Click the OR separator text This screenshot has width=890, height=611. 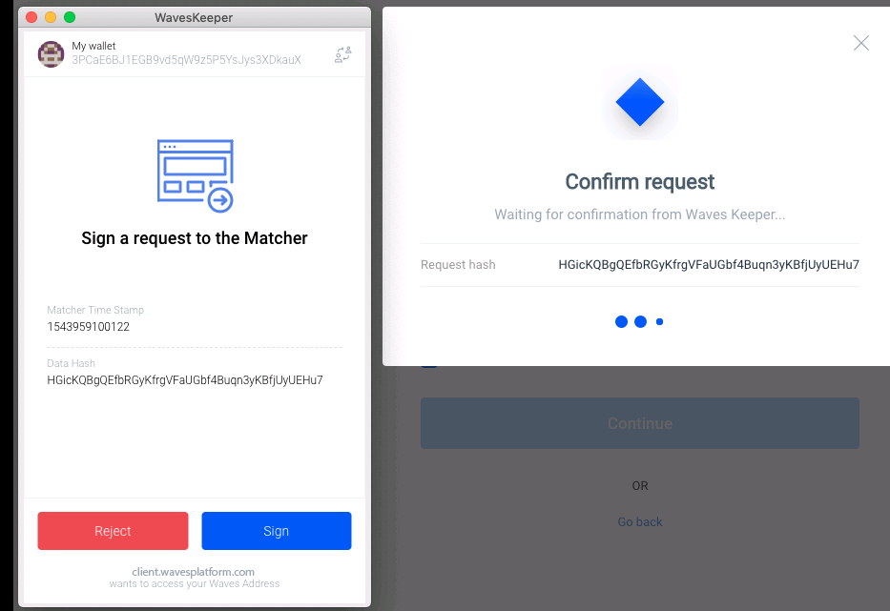point(640,486)
